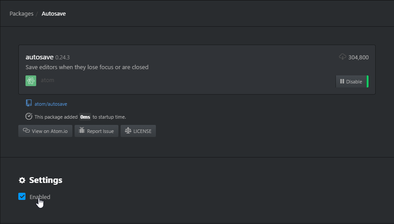Click the Settings gear icon
394x224 pixels.
(x=22, y=180)
